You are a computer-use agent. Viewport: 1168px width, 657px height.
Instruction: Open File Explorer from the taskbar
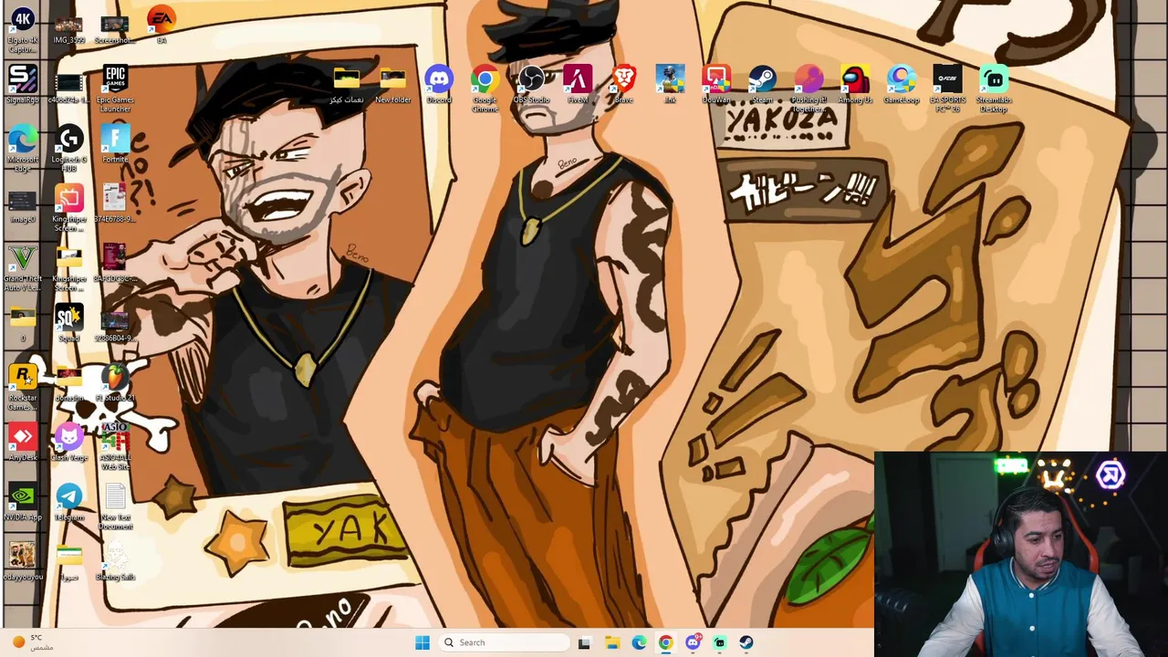tap(611, 642)
